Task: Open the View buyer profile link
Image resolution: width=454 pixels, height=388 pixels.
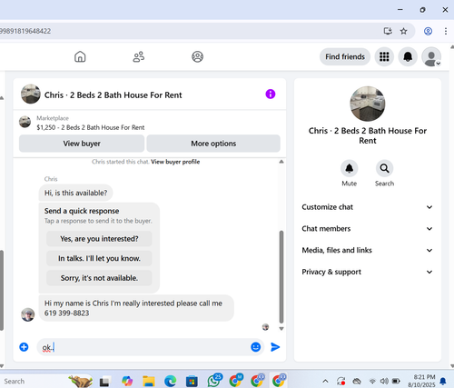Action: tap(175, 162)
